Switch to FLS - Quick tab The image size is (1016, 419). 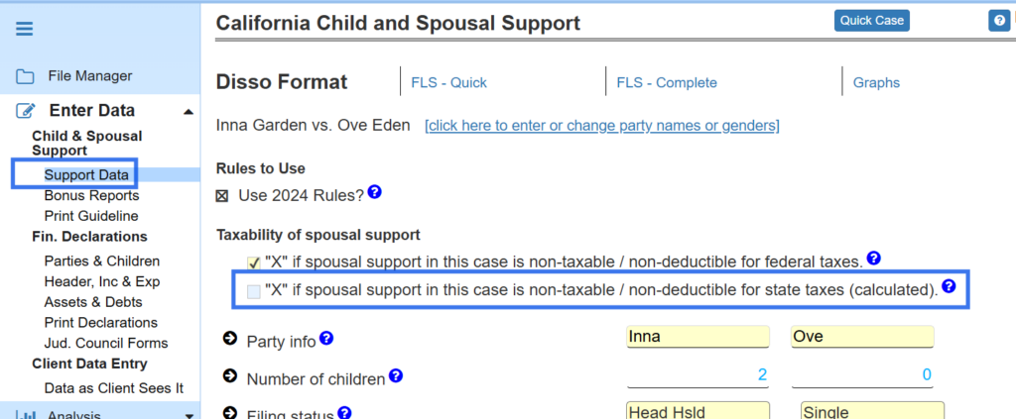coord(448,83)
